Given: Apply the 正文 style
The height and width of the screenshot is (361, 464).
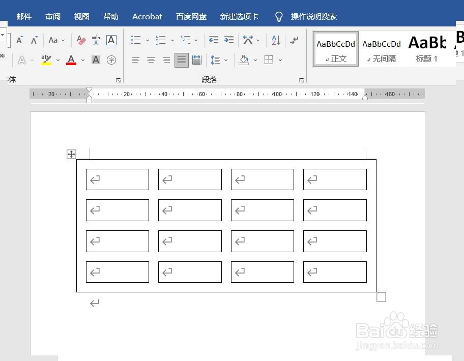Looking at the screenshot, I should tap(336, 49).
